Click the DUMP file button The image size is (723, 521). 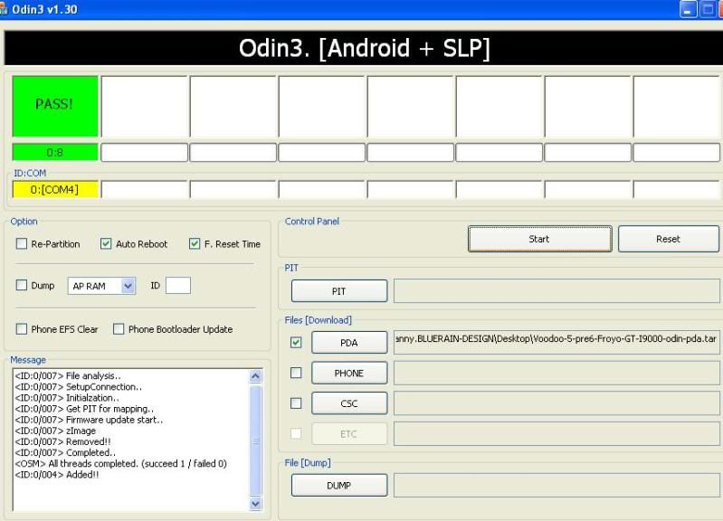coord(339,485)
